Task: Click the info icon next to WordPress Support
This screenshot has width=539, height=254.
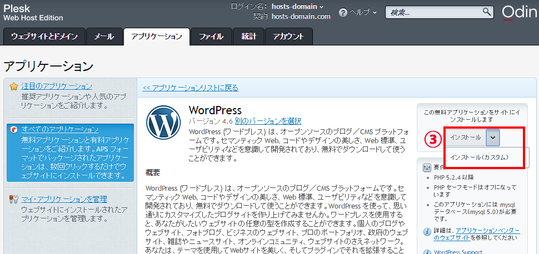Action: coord(427,252)
